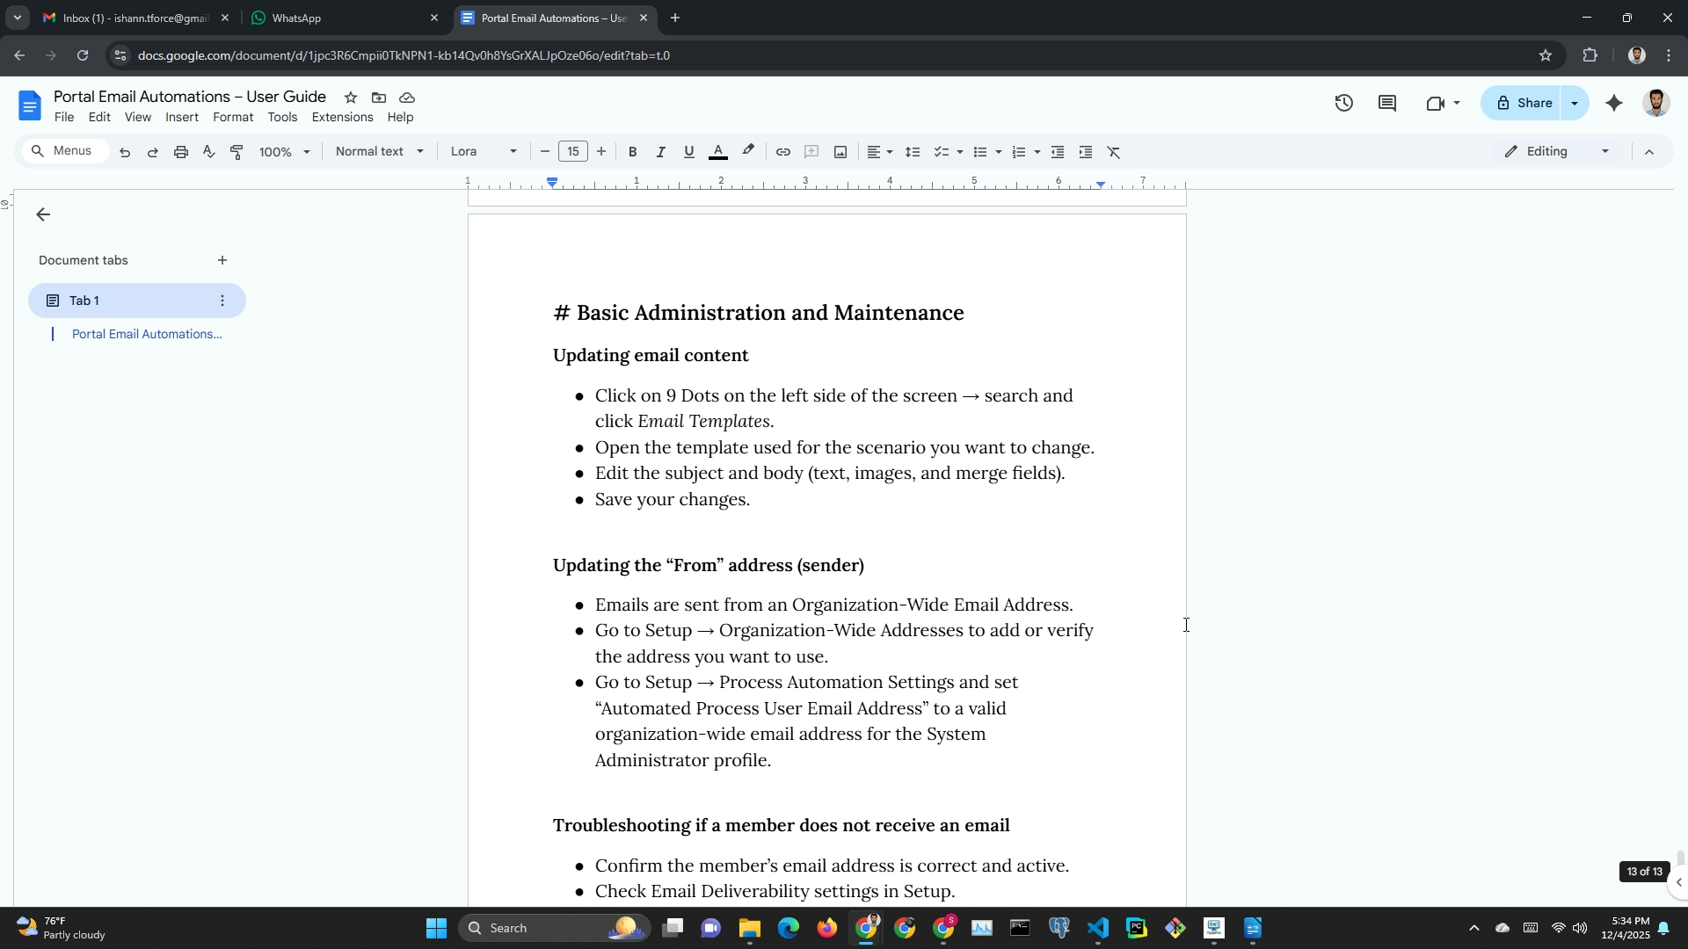The height and width of the screenshot is (949, 1688).
Task: Click the Print icon
Action: tap(181, 152)
